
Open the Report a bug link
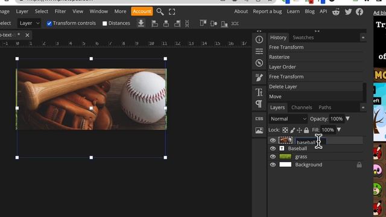click(x=267, y=11)
